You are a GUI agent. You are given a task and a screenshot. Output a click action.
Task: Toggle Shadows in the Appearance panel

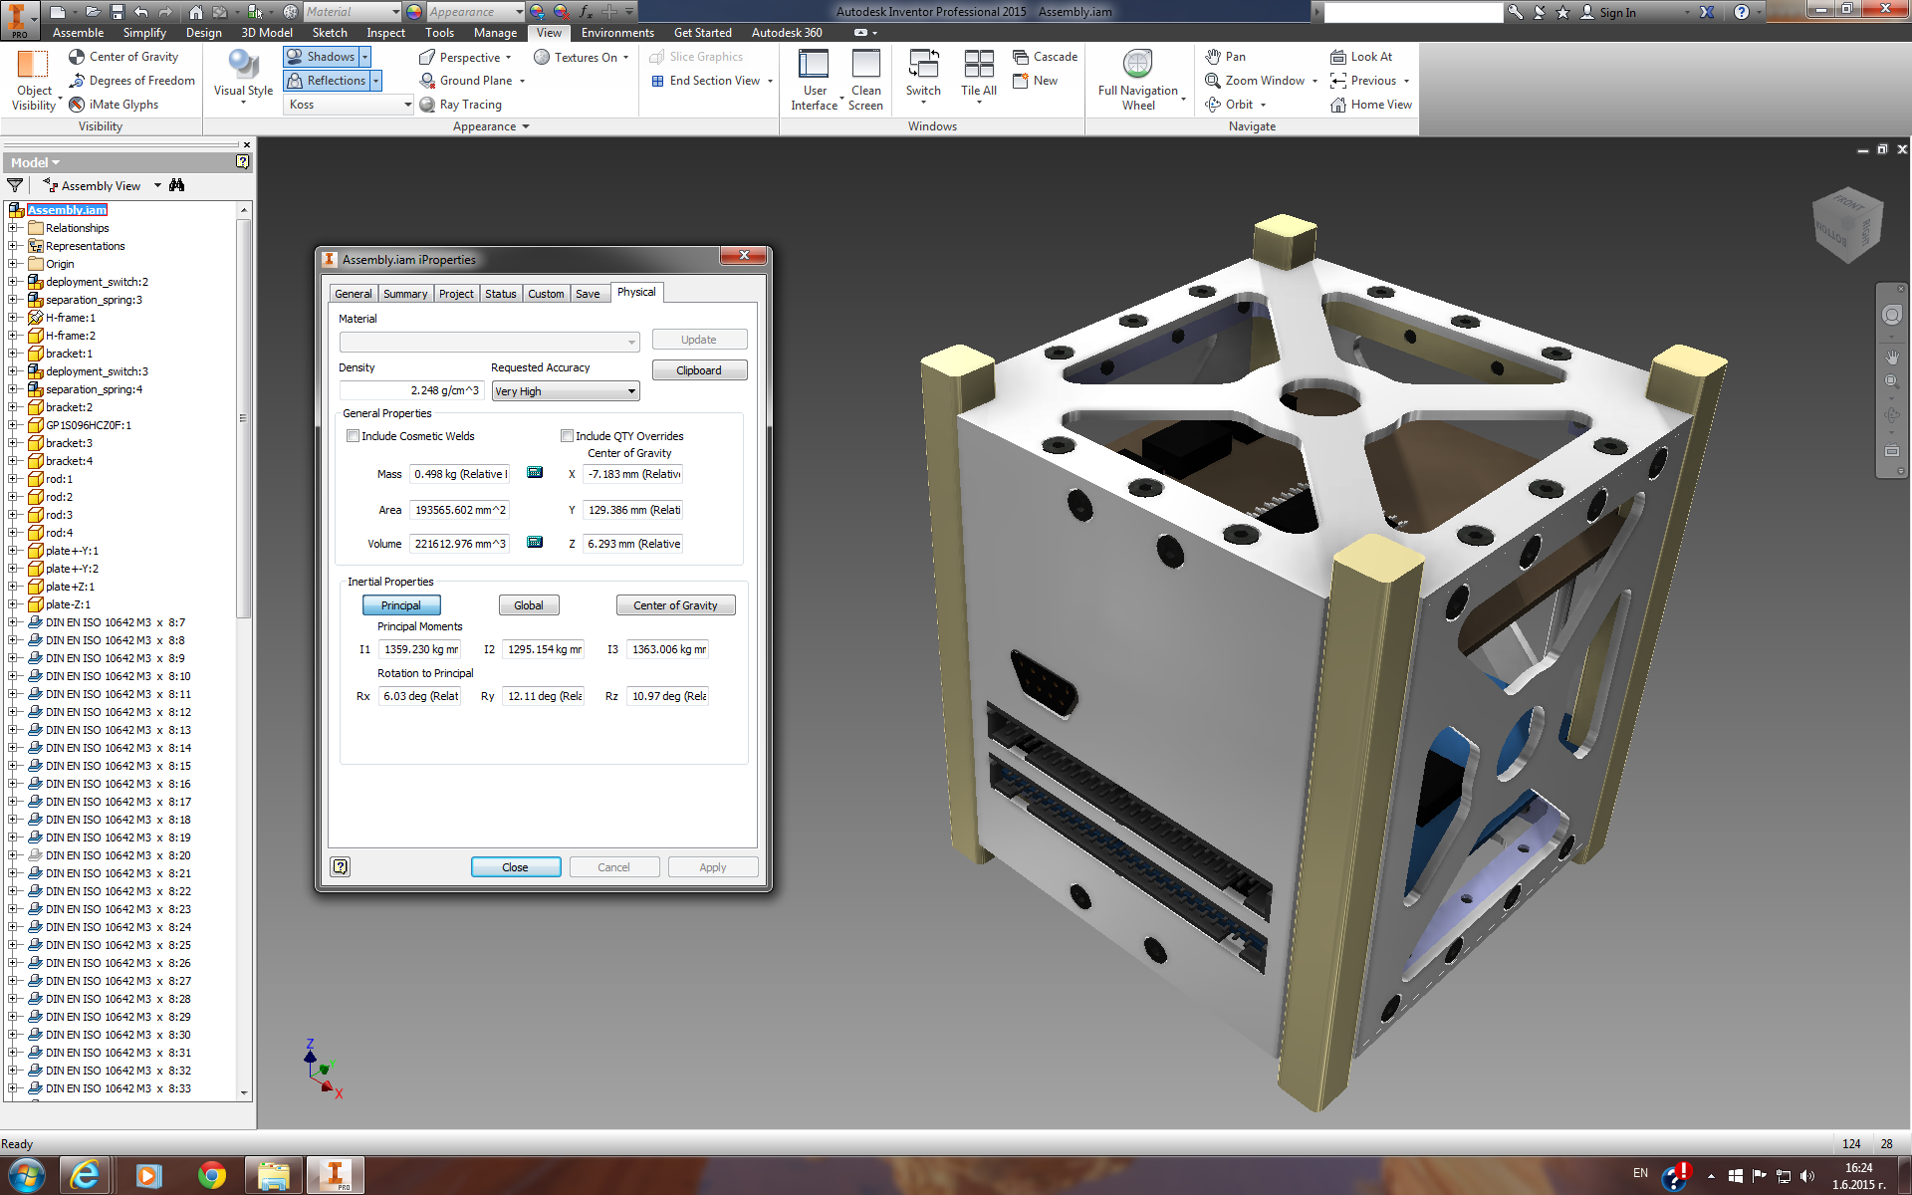(321, 57)
